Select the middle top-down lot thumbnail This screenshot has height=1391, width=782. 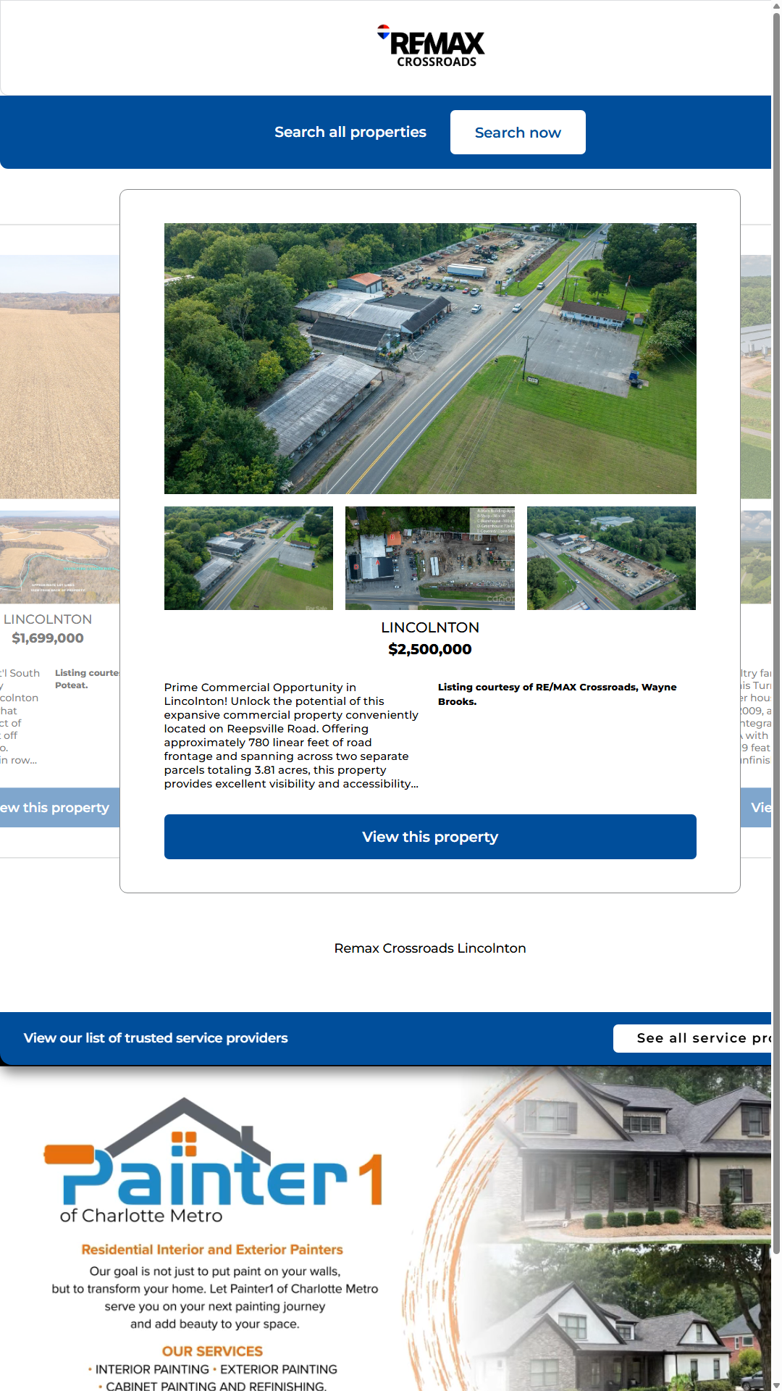pyautogui.click(x=430, y=558)
